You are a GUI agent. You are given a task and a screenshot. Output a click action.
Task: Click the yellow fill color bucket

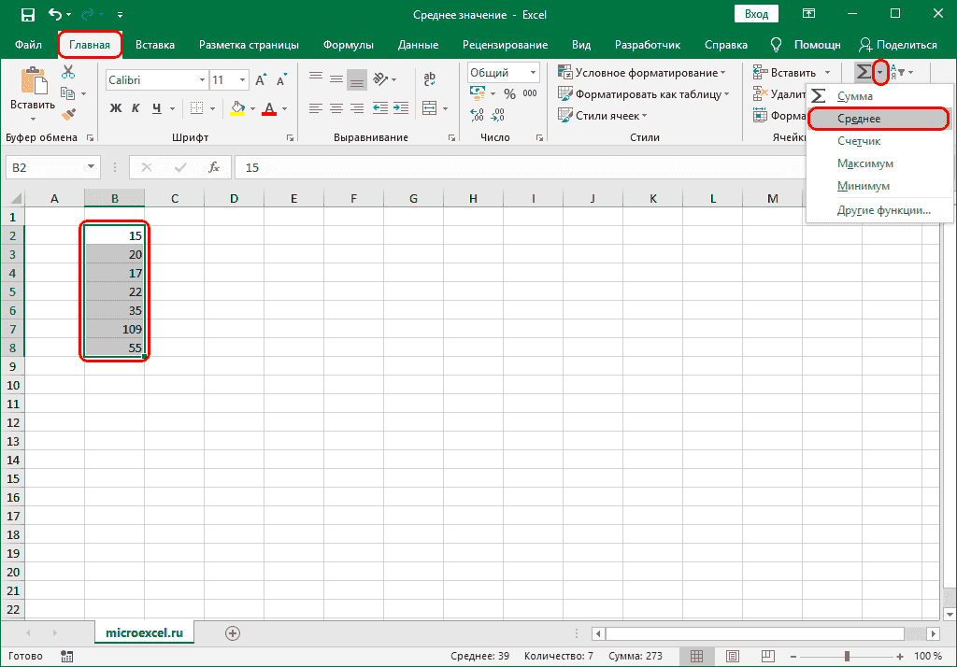[237, 108]
